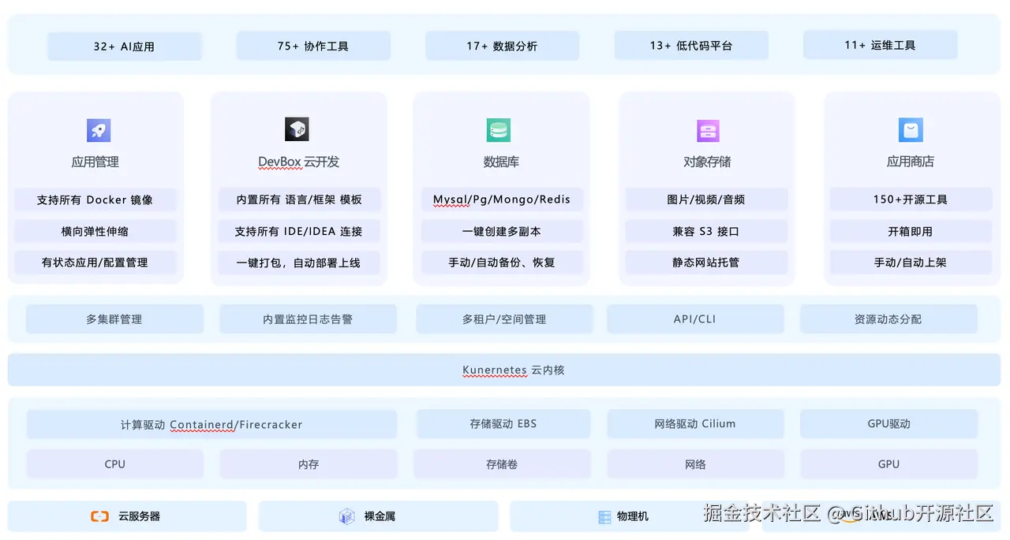
Task: Click the GPU box below GPU驱动
Action: coord(888,464)
